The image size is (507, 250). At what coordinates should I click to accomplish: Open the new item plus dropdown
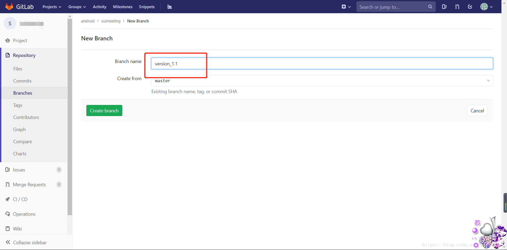pos(346,7)
